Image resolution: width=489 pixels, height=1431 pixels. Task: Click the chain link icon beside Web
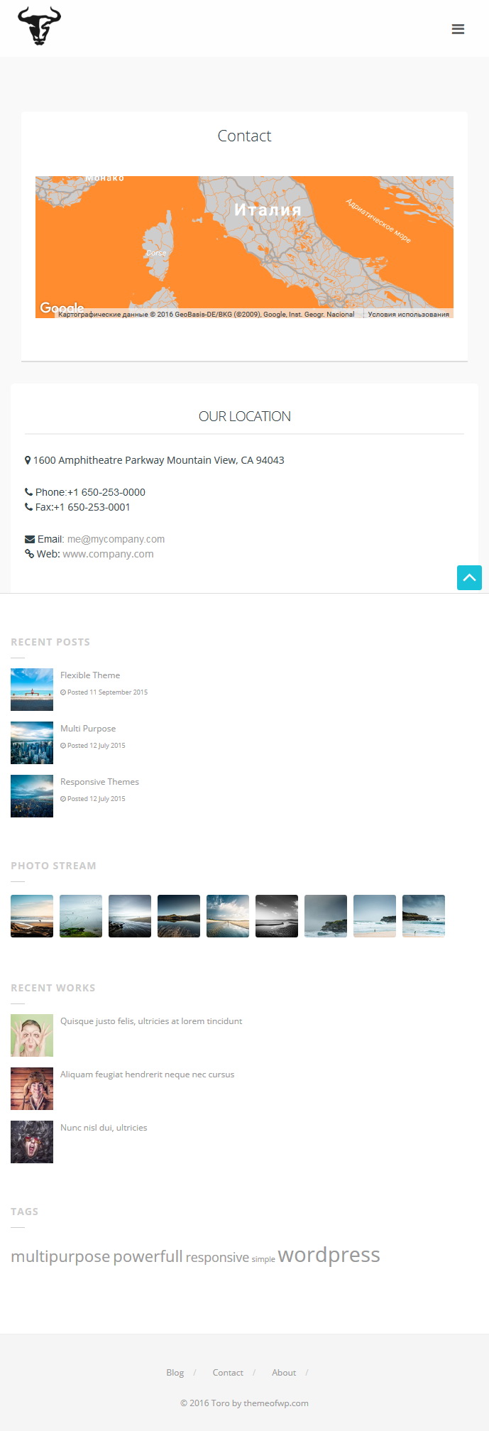[x=29, y=554]
